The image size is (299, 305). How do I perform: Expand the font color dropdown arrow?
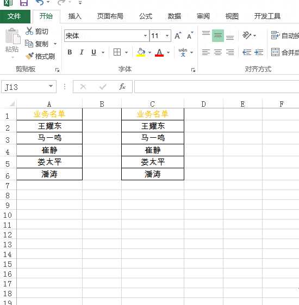coord(168,52)
